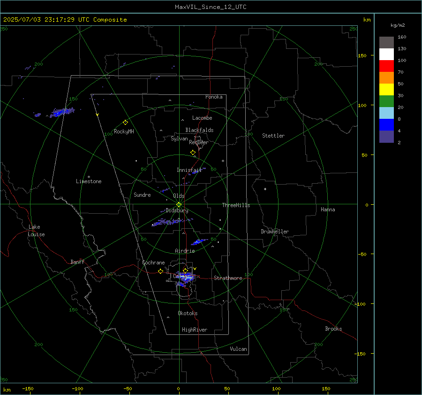Click the Strathmore town label

click(x=228, y=278)
